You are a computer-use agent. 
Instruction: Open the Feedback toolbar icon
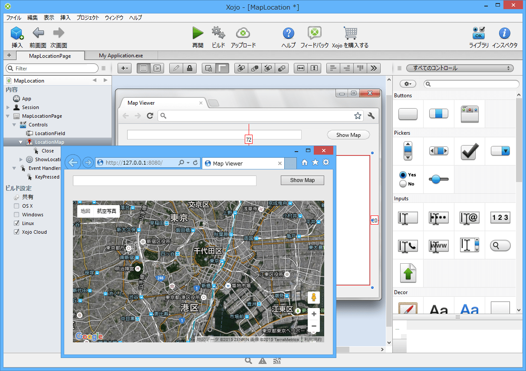pos(314,33)
